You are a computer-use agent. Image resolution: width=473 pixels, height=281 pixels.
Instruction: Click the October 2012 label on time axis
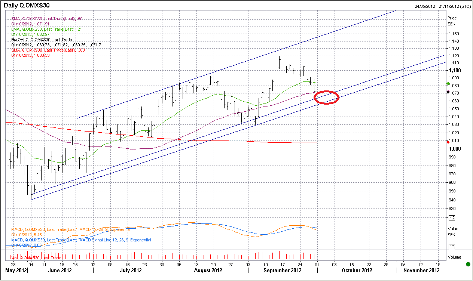[357, 270]
